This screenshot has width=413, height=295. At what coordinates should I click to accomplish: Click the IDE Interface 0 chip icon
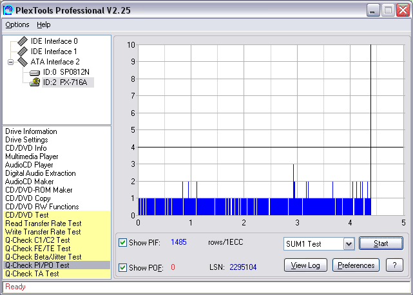coord(23,41)
